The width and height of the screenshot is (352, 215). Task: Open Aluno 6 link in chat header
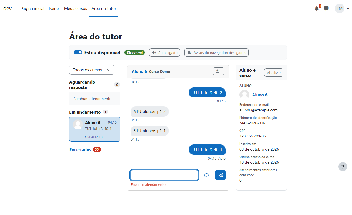point(139,71)
